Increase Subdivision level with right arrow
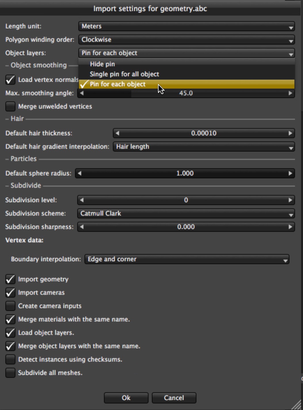Screen dimensions: 303x410 [x=290, y=200]
